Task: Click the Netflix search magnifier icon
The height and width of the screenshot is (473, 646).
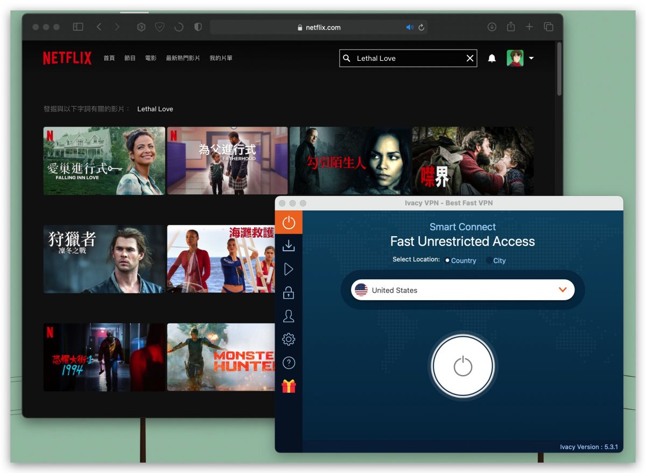Action: [x=347, y=58]
